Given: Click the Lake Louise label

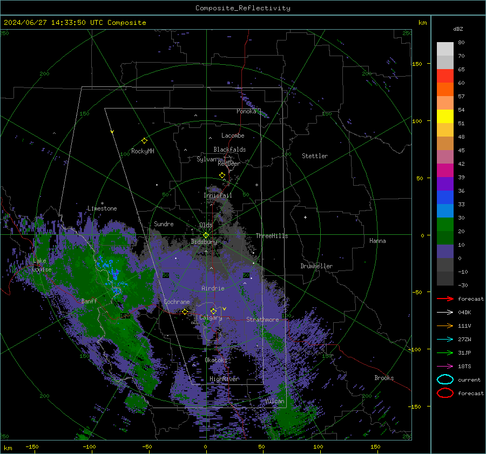Looking at the screenshot, I should click(42, 265).
